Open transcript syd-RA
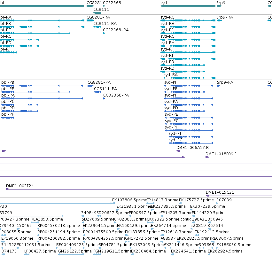Image resolution: width=272 pixels, height=256 pixels. point(171,75)
